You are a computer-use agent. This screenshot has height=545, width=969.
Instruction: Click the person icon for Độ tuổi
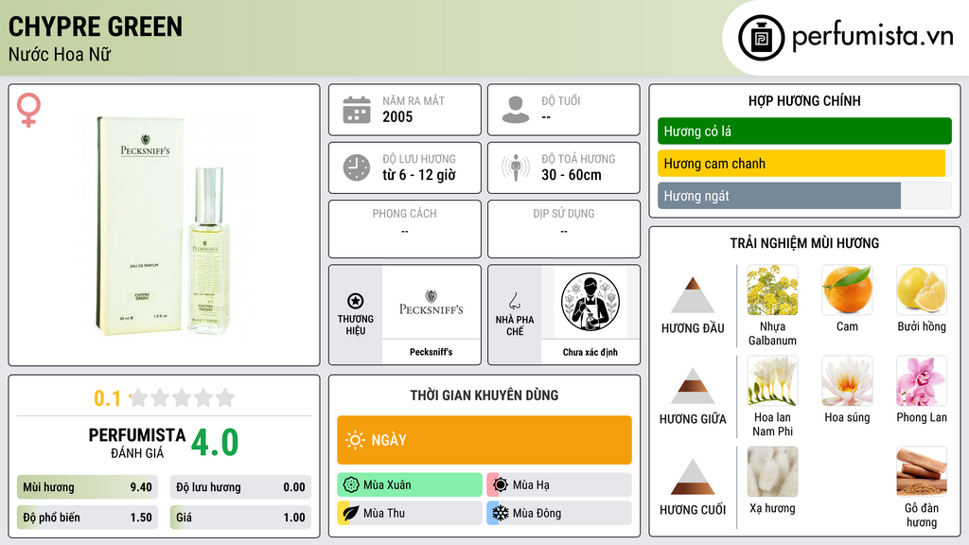pyautogui.click(x=516, y=110)
